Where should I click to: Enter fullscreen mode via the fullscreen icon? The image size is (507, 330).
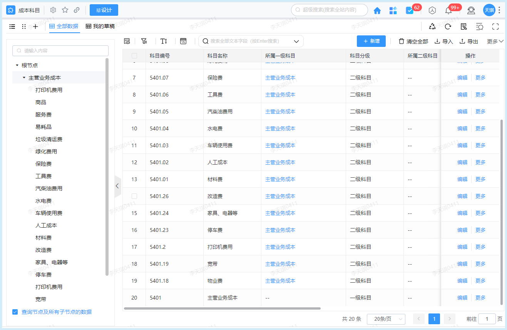(x=495, y=27)
